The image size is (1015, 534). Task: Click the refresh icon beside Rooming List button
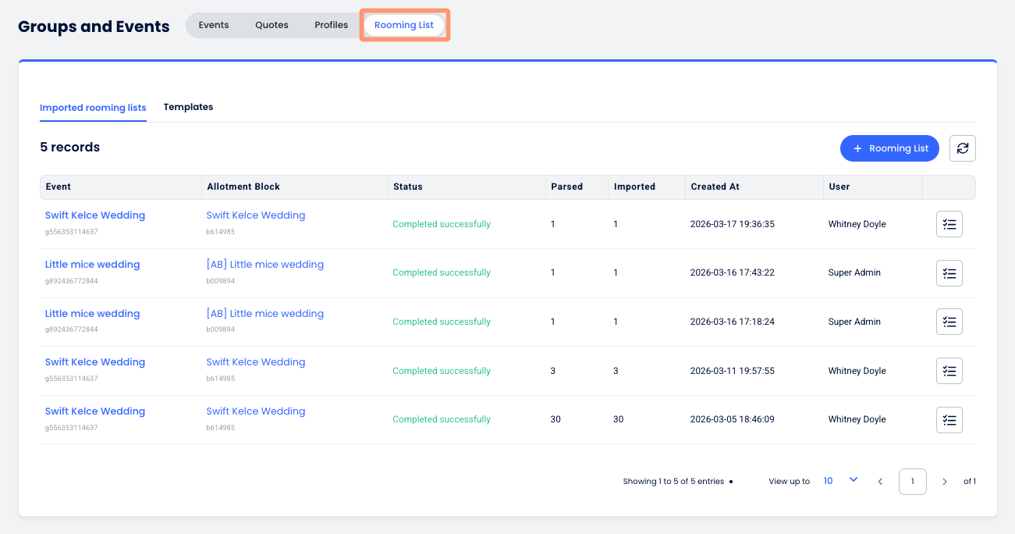pos(962,148)
